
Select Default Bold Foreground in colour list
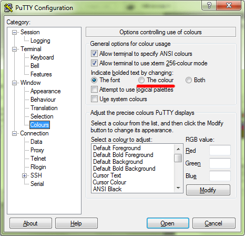123,155
